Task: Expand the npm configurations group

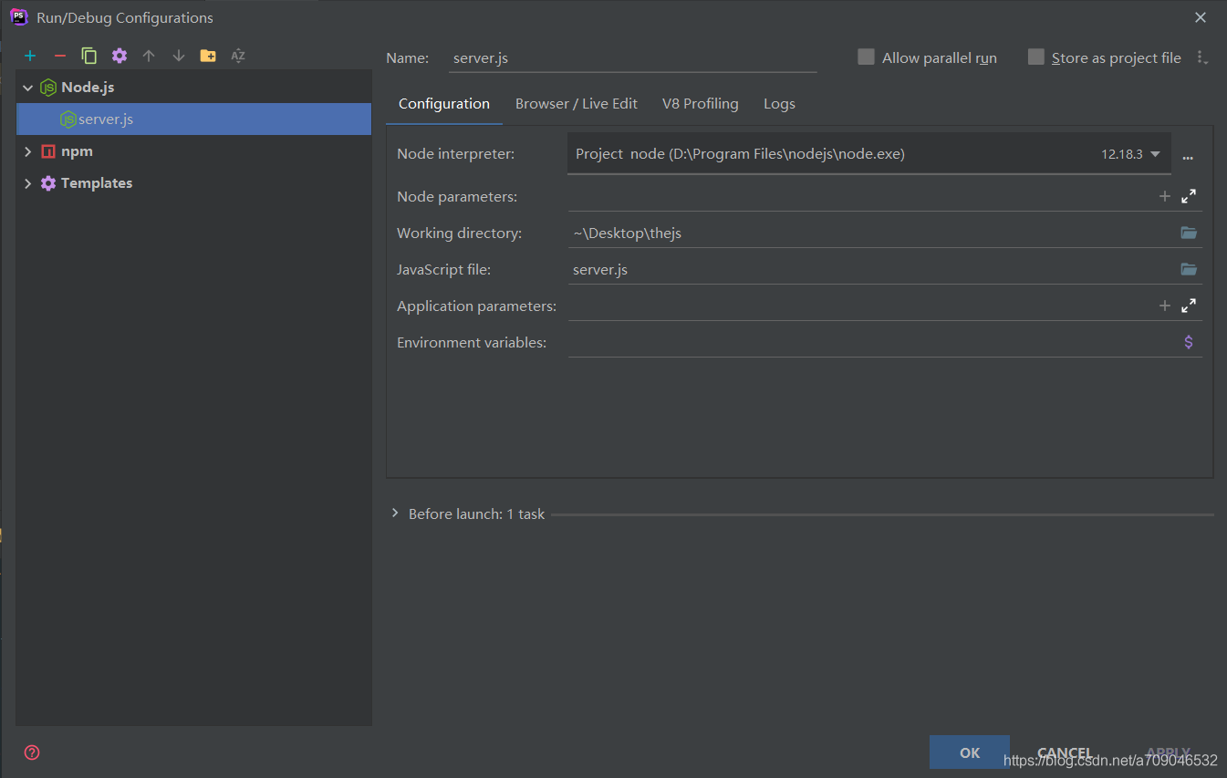Action: click(x=27, y=150)
